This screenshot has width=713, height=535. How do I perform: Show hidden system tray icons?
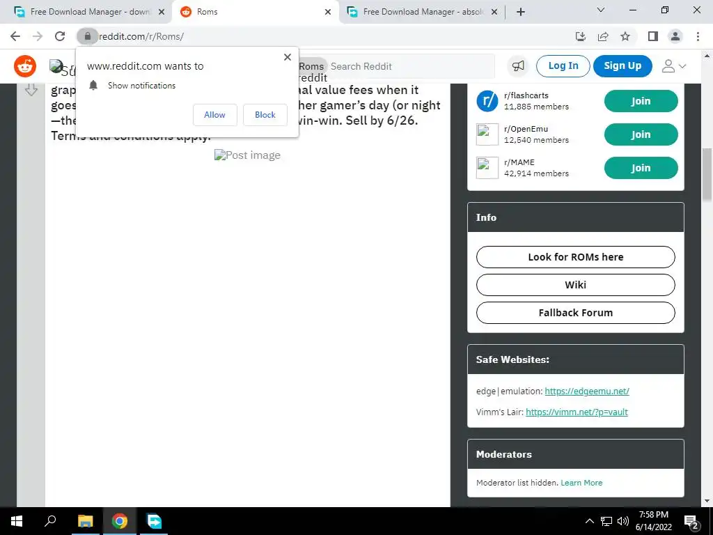tap(589, 521)
